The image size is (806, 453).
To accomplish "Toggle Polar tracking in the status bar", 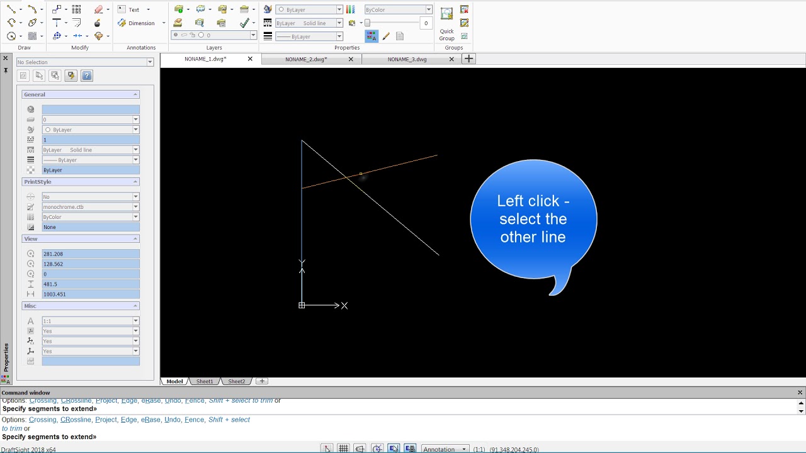I will pyautogui.click(x=377, y=449).
